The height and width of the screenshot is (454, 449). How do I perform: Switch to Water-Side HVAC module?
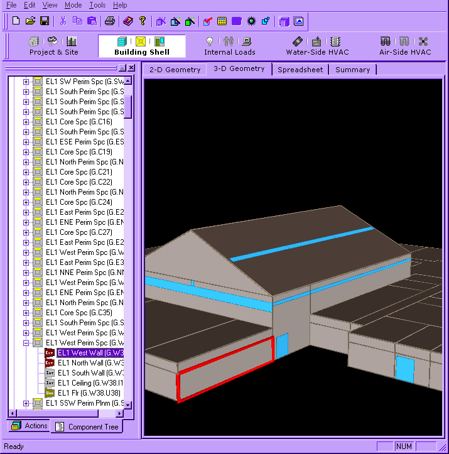coord(317,46)
